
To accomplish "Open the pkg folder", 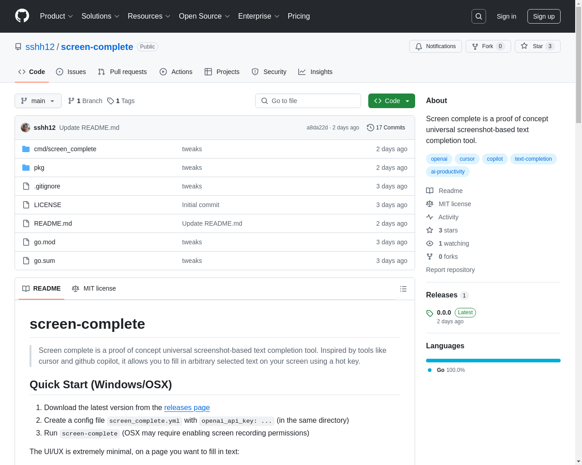I will (39, 168).
